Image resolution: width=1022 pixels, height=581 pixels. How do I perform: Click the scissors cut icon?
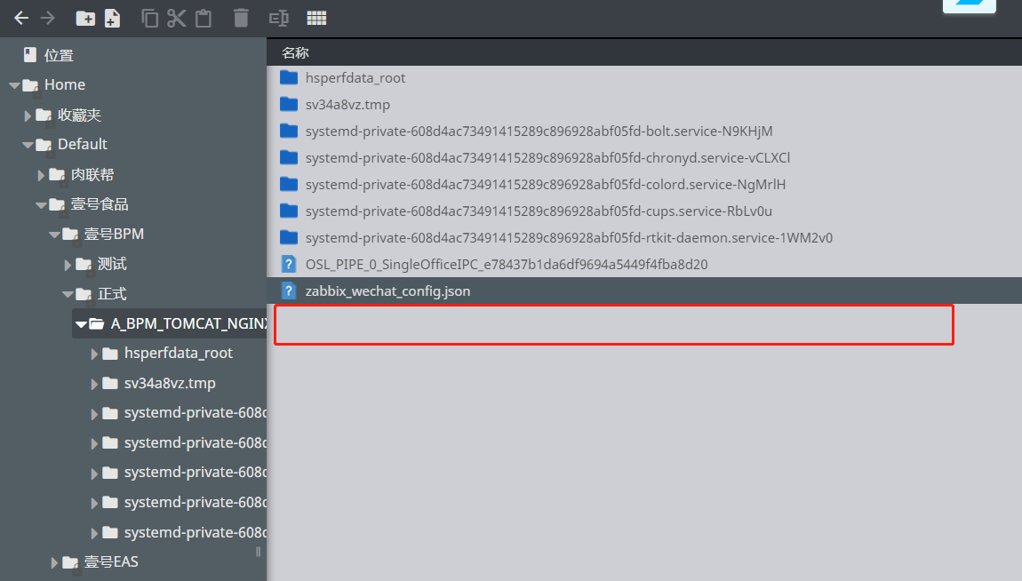(177, 18)
